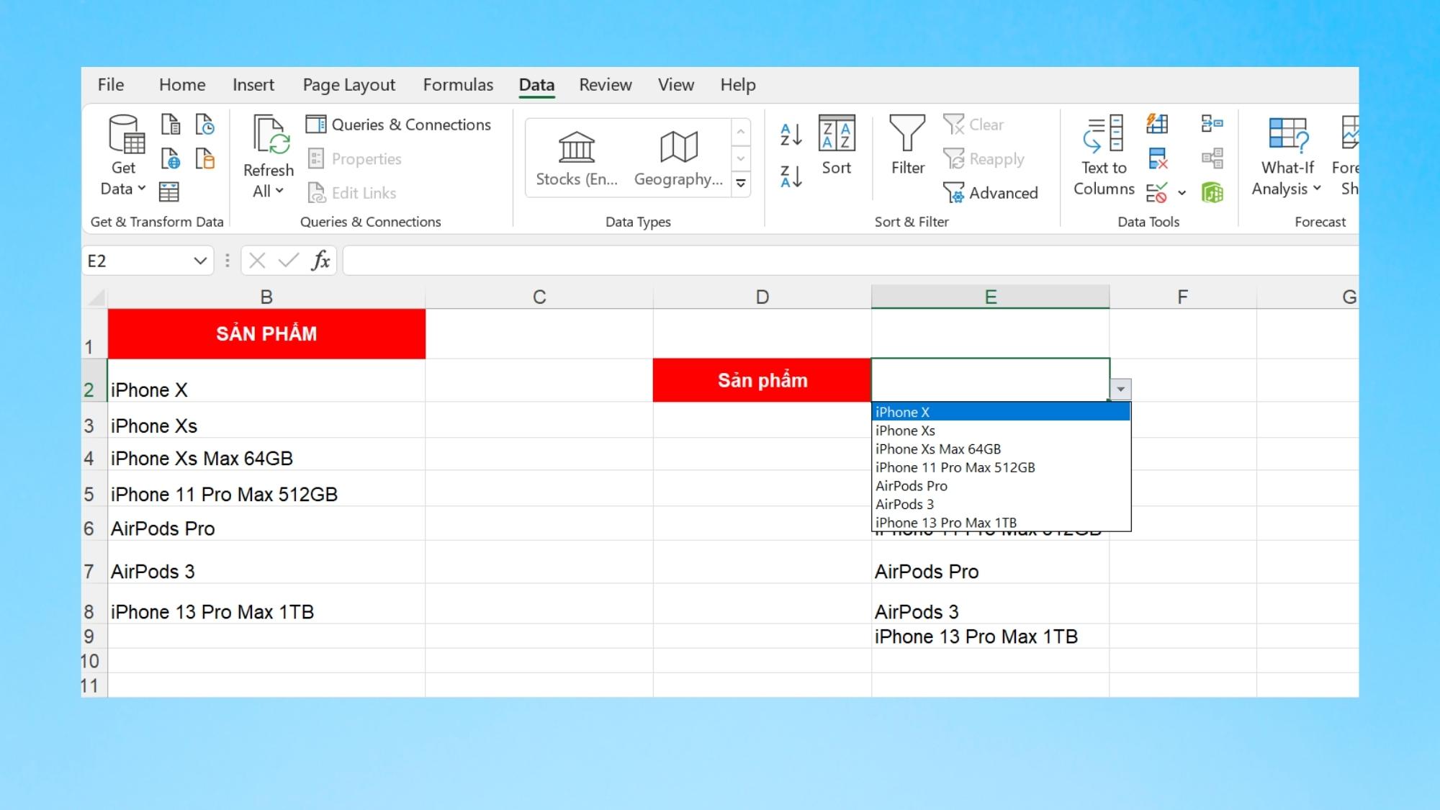Click the E2 cell validation dropdown arrow
Screen dimensions: 1440x810
(x=1120, y=390)
